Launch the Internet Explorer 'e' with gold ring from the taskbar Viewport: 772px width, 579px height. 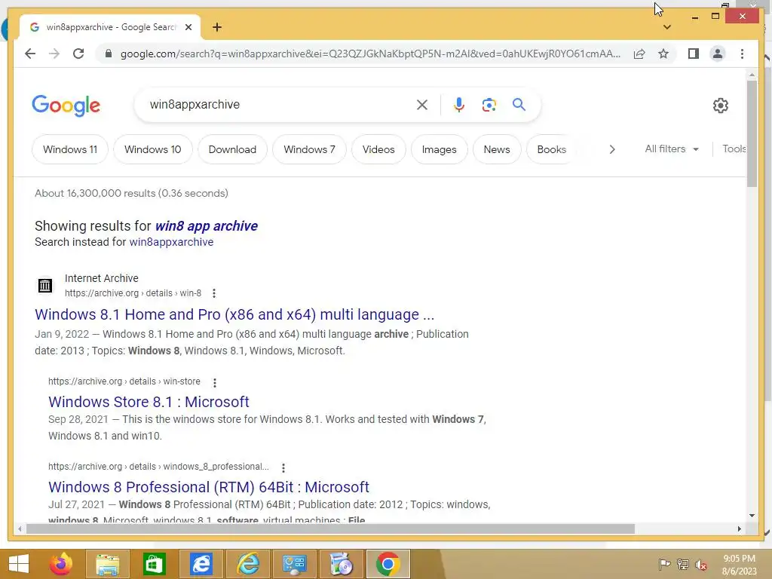point(248,564)
